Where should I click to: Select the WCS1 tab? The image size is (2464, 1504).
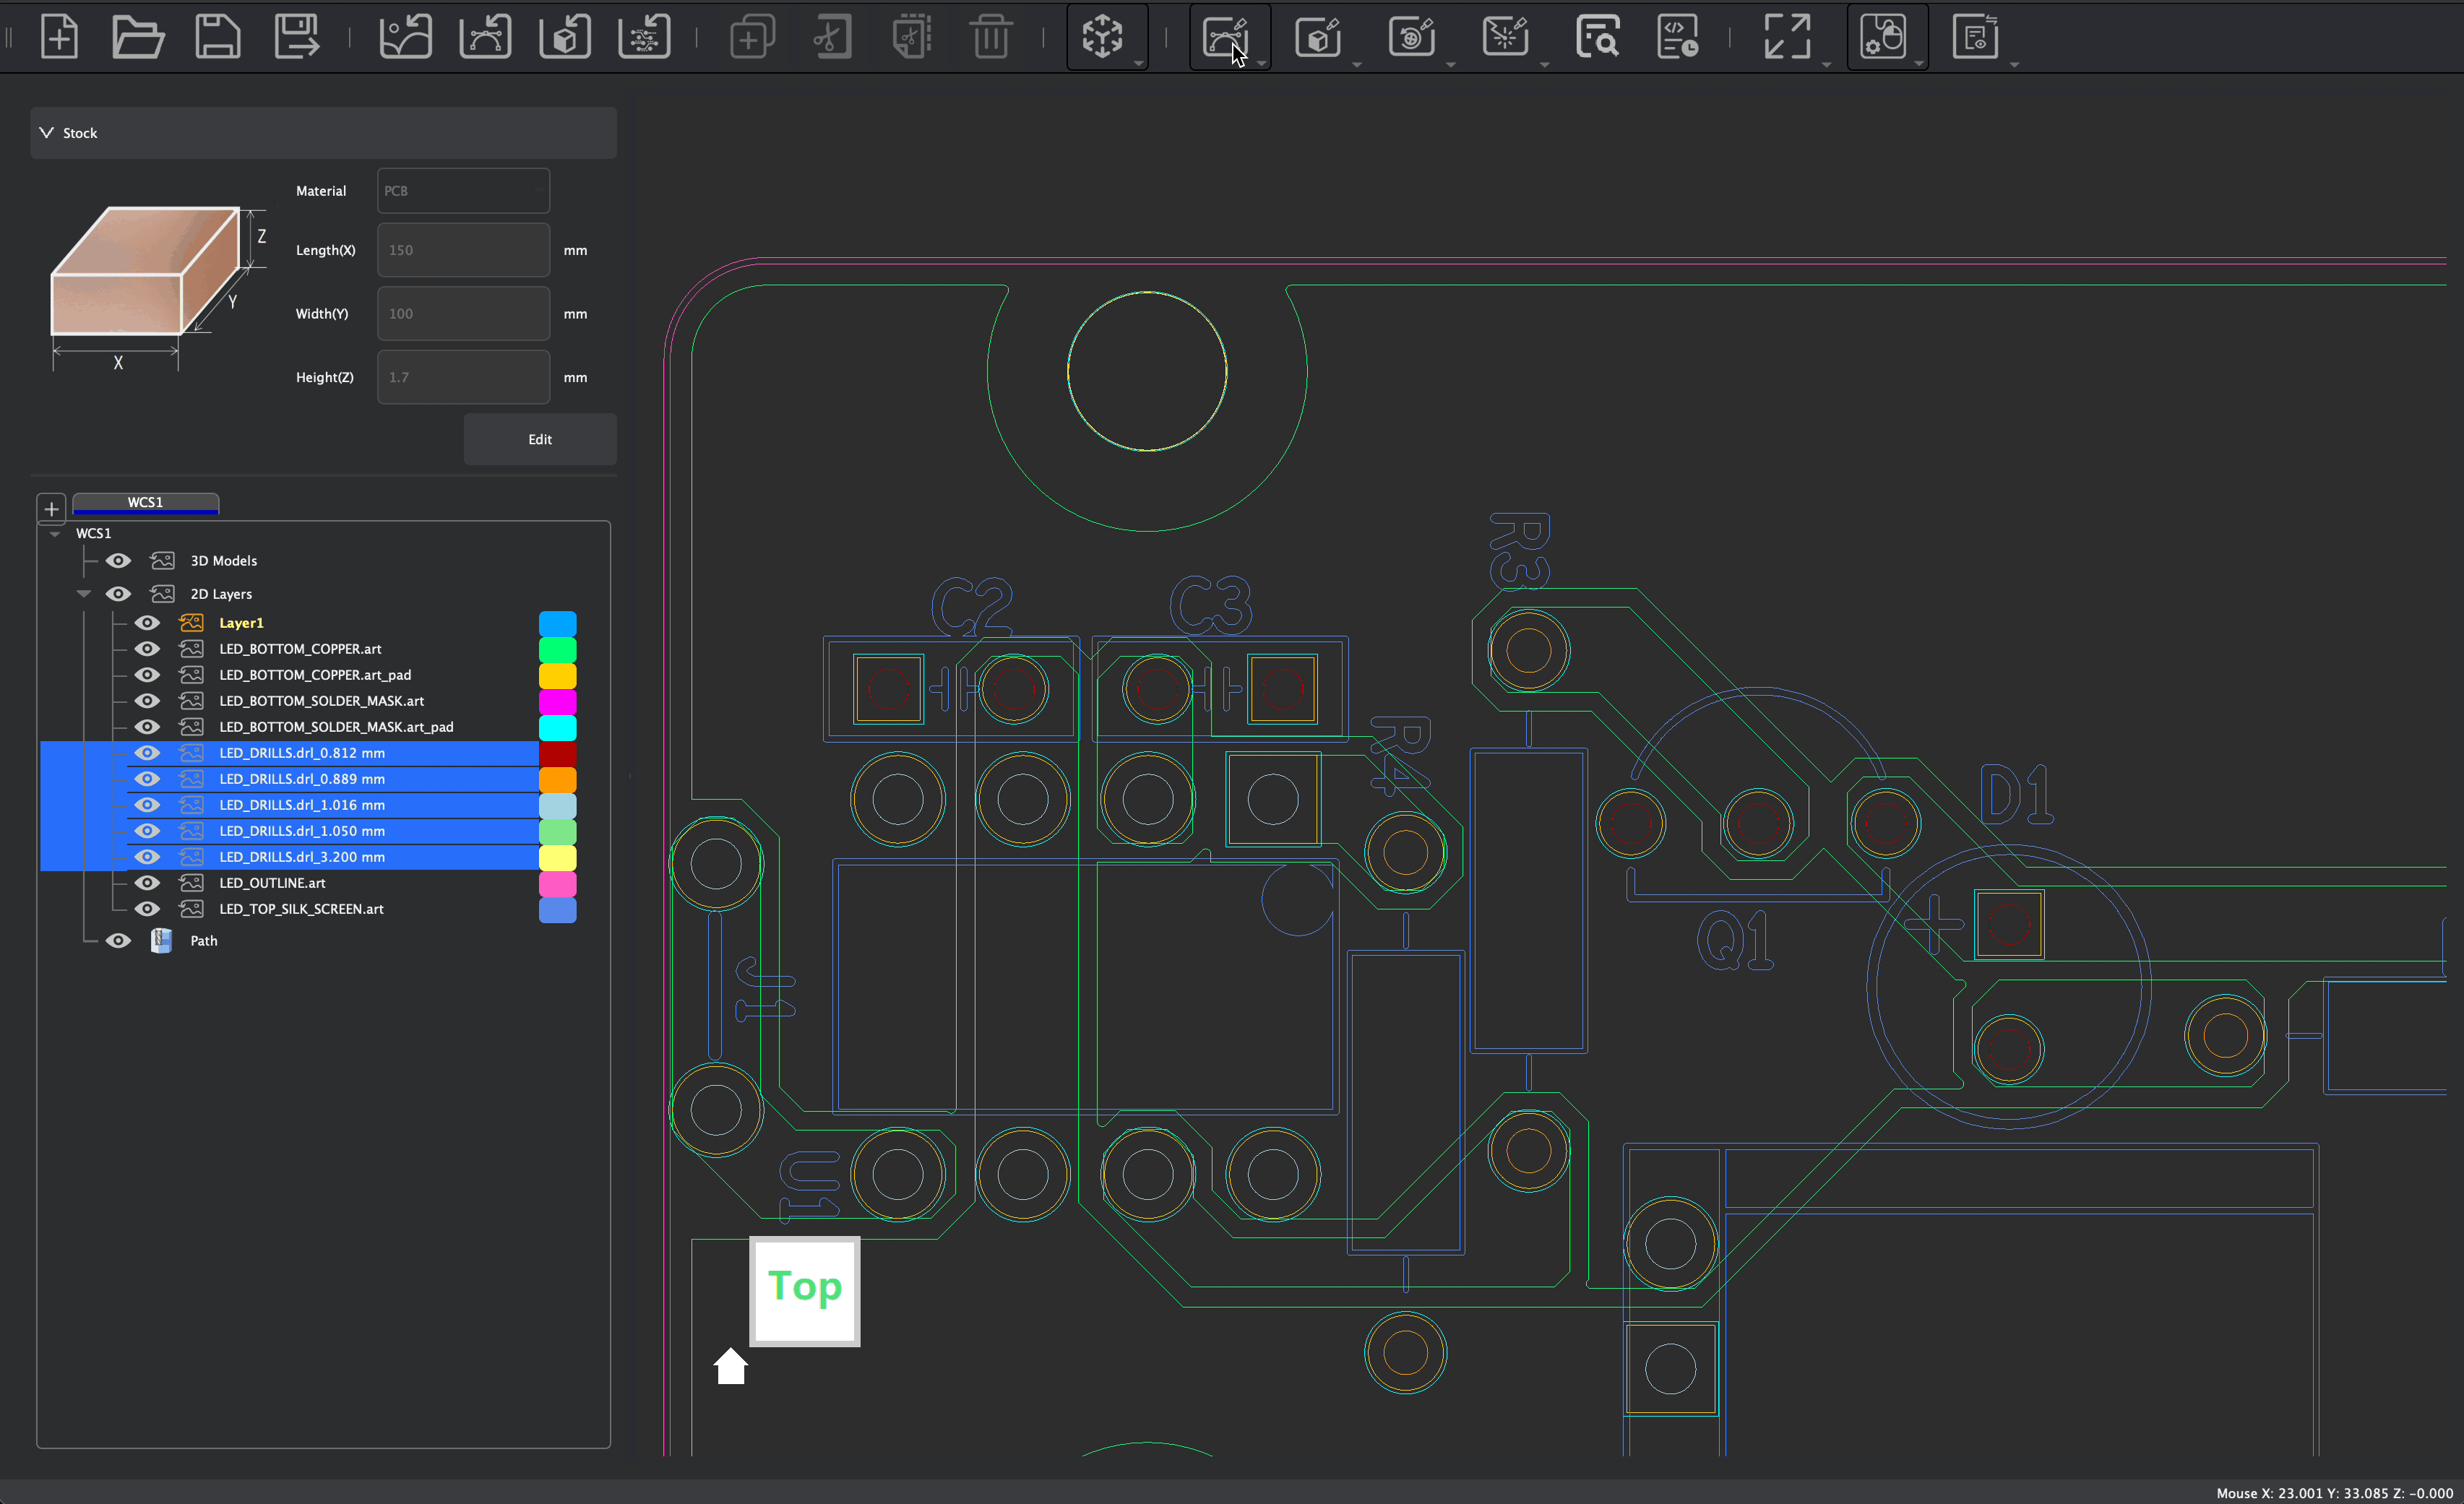145,502
